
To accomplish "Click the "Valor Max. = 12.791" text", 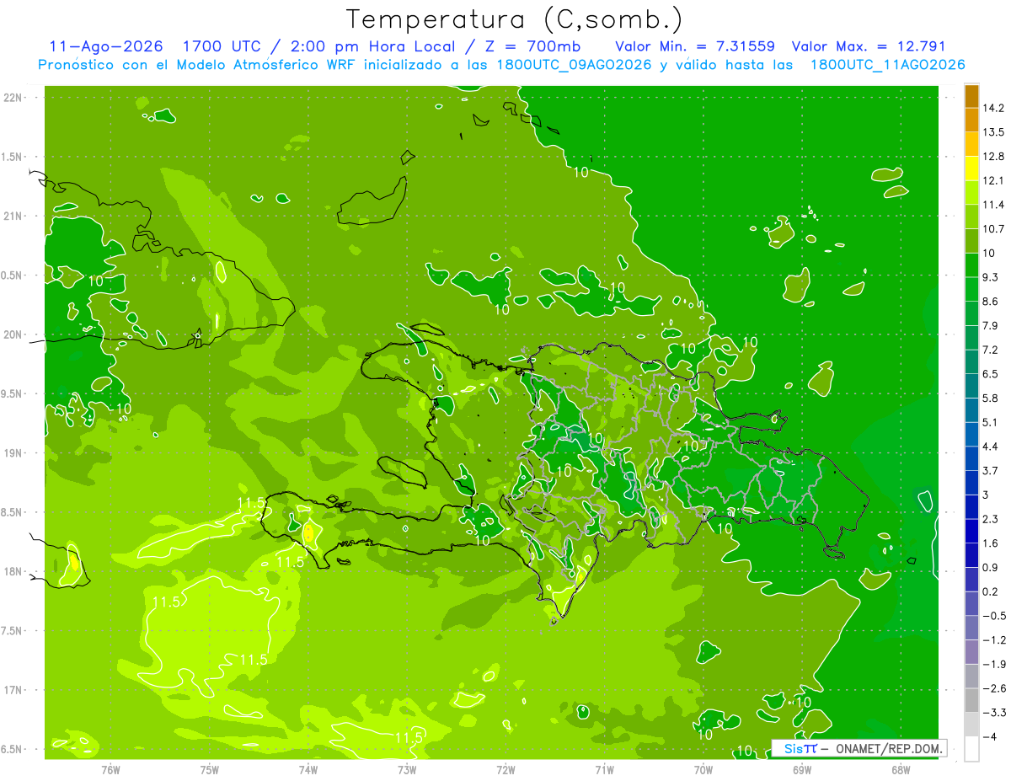I will [869, 46].
